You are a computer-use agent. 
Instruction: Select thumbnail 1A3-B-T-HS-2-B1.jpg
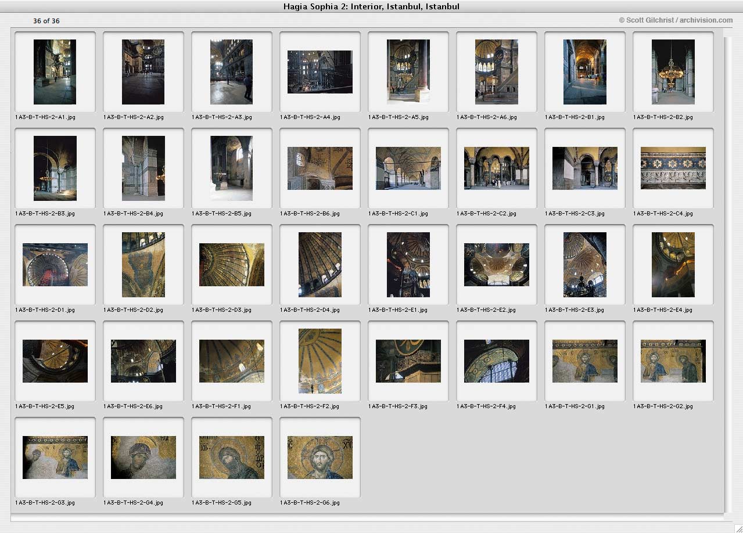point(585,72)
